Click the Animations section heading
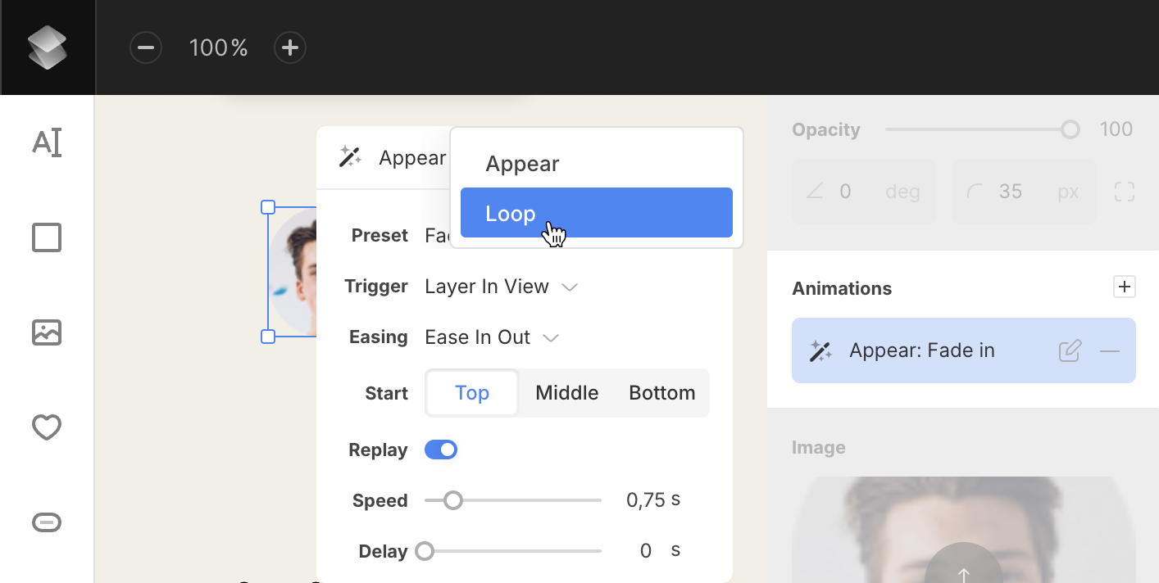 click(842, 288)
